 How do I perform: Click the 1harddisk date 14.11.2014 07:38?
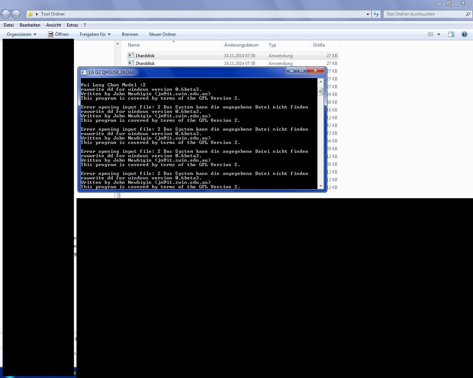pyautogui.click(x=239, y=56)
